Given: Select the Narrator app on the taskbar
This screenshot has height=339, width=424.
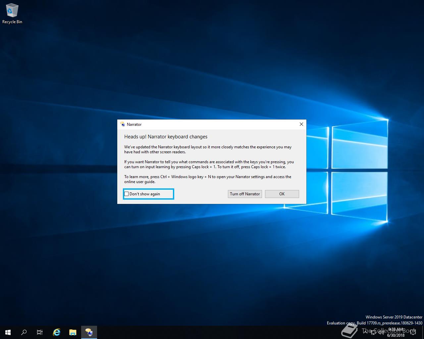Looking at the screenshot, I should (x=89, y=332).
